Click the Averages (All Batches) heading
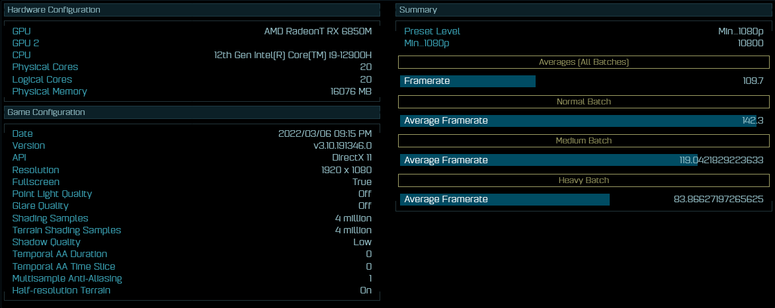Image resolution: width=775 pixels, height=308 pixels. [x=584, y=62]
